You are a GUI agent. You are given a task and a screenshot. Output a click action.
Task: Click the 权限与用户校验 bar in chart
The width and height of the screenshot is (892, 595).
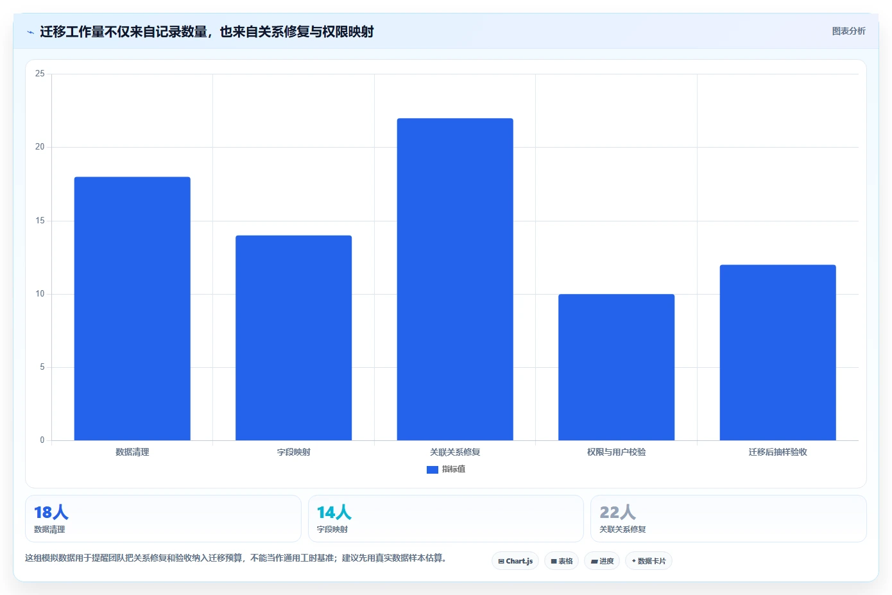tap(617, 367)
